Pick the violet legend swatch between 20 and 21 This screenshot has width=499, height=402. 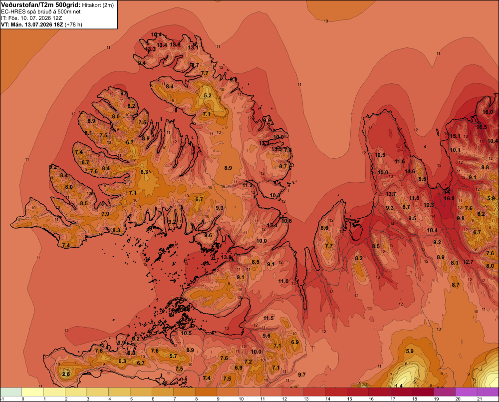click(x=466, y=392)
